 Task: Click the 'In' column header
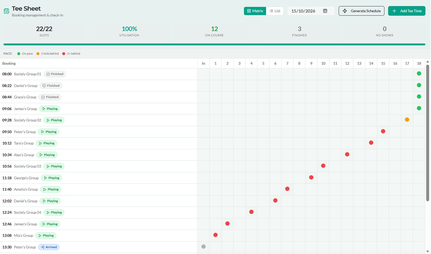click(x=203, y=64)
